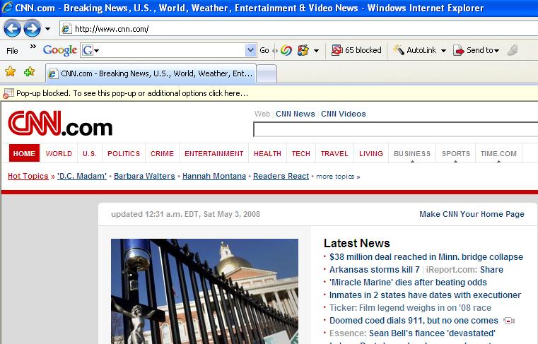Screen dimensions: 538x344
Task: Open the recent pages dropdown arrow
Action: 47,29
